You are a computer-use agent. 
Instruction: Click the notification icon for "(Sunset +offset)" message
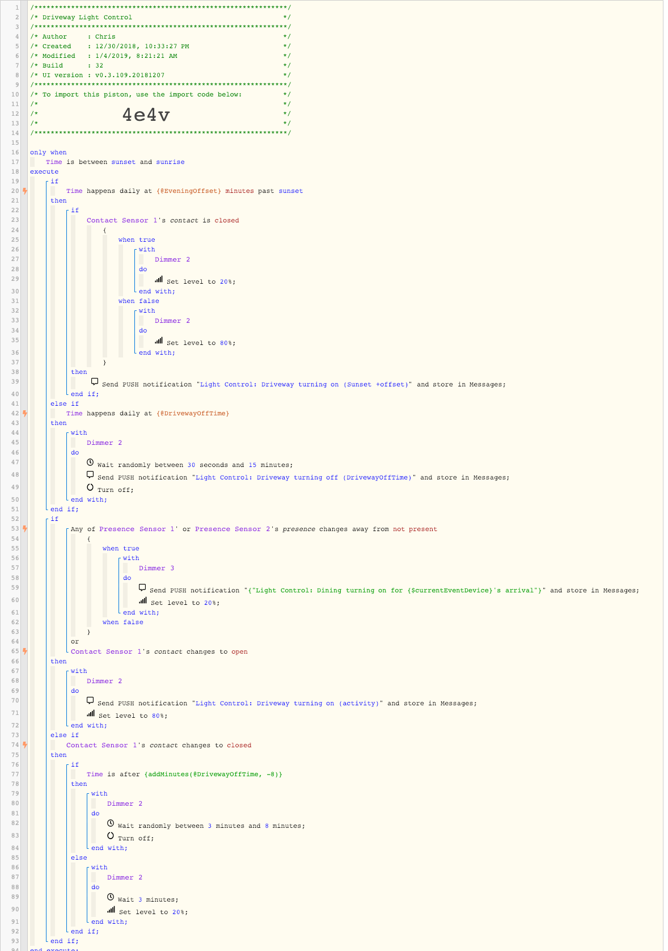[x=95, y=382]
